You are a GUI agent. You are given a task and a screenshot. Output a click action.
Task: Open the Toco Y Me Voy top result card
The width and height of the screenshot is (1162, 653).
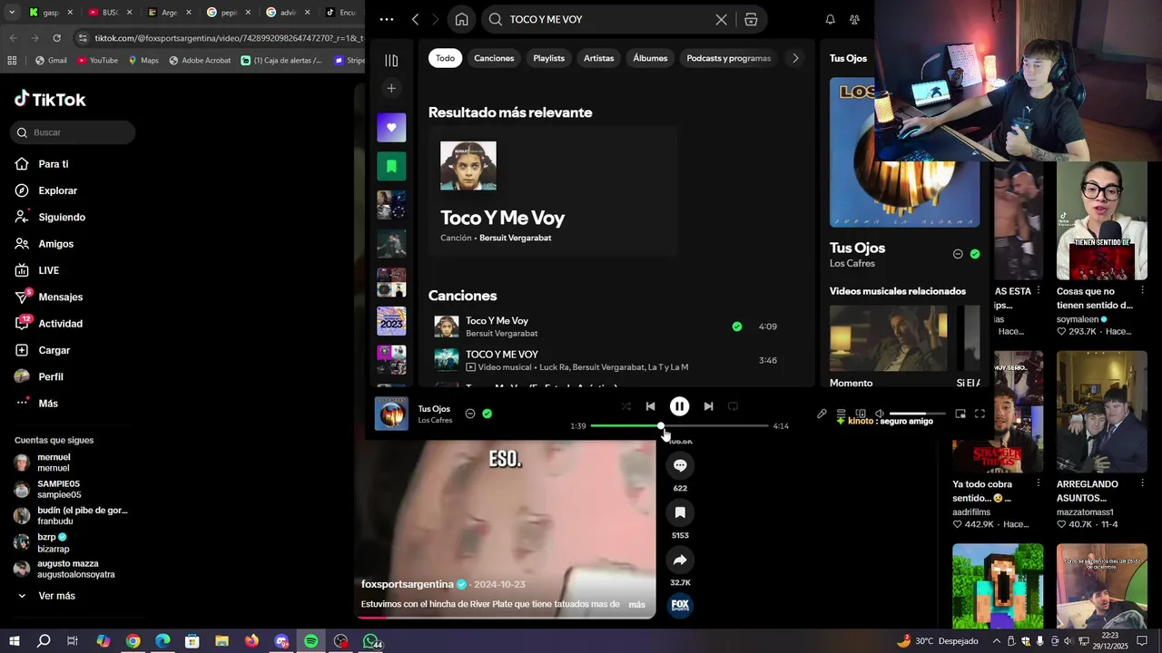(553, 191)
